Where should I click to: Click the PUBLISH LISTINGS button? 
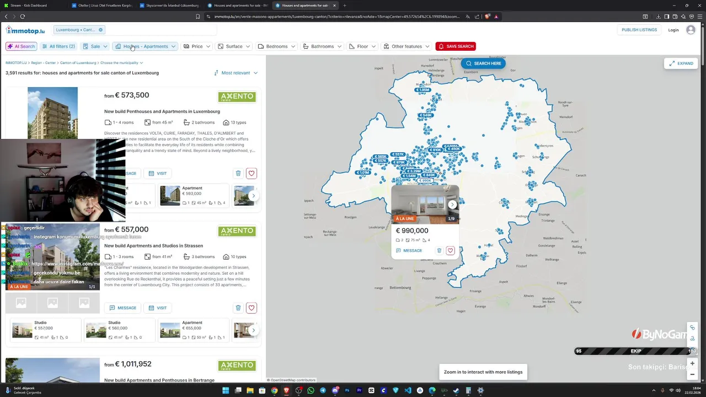pos(639,30)
